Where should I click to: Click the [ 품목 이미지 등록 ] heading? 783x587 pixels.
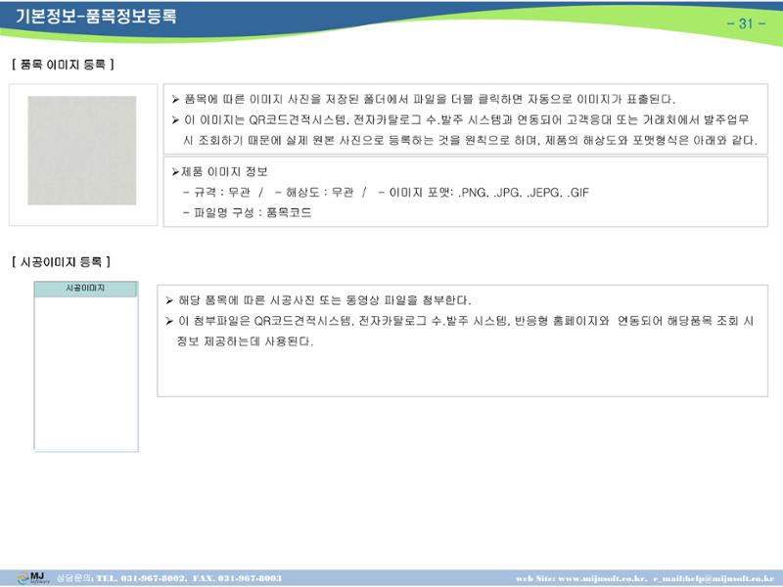pos(63,65)
